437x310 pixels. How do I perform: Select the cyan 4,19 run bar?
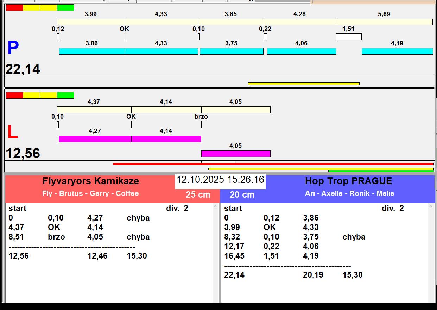397,51
